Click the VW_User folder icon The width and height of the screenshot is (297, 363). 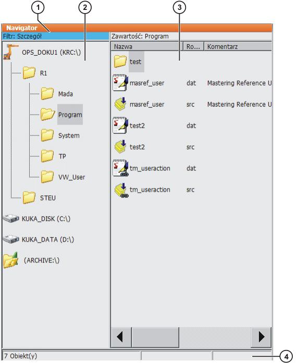pyautogui.click(x=47, y=177)
